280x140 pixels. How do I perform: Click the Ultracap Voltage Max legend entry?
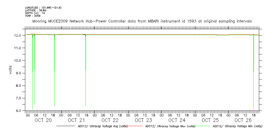(x=170, y=126)
